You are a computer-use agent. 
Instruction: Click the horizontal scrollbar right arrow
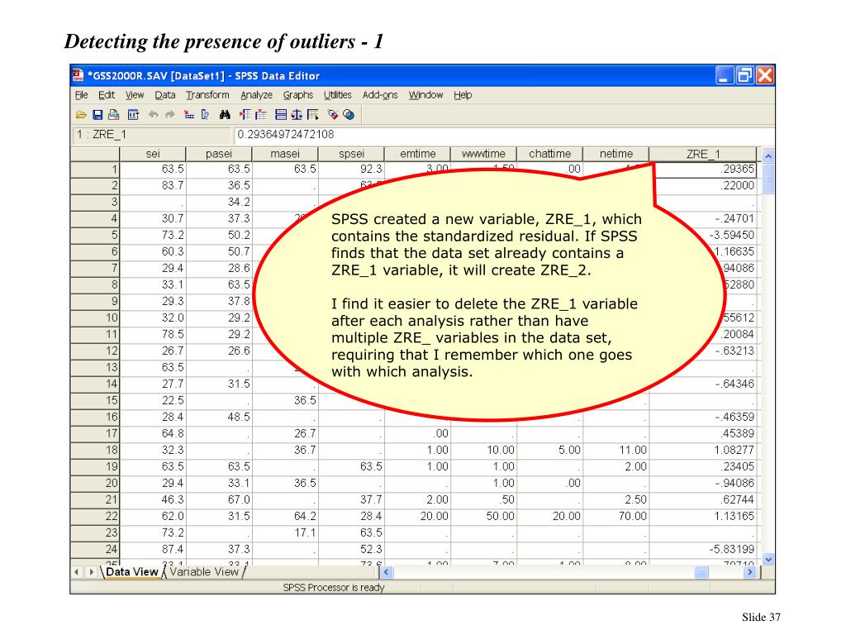749,572
